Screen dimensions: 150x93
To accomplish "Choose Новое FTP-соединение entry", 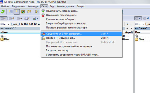I will coord(81,38).
